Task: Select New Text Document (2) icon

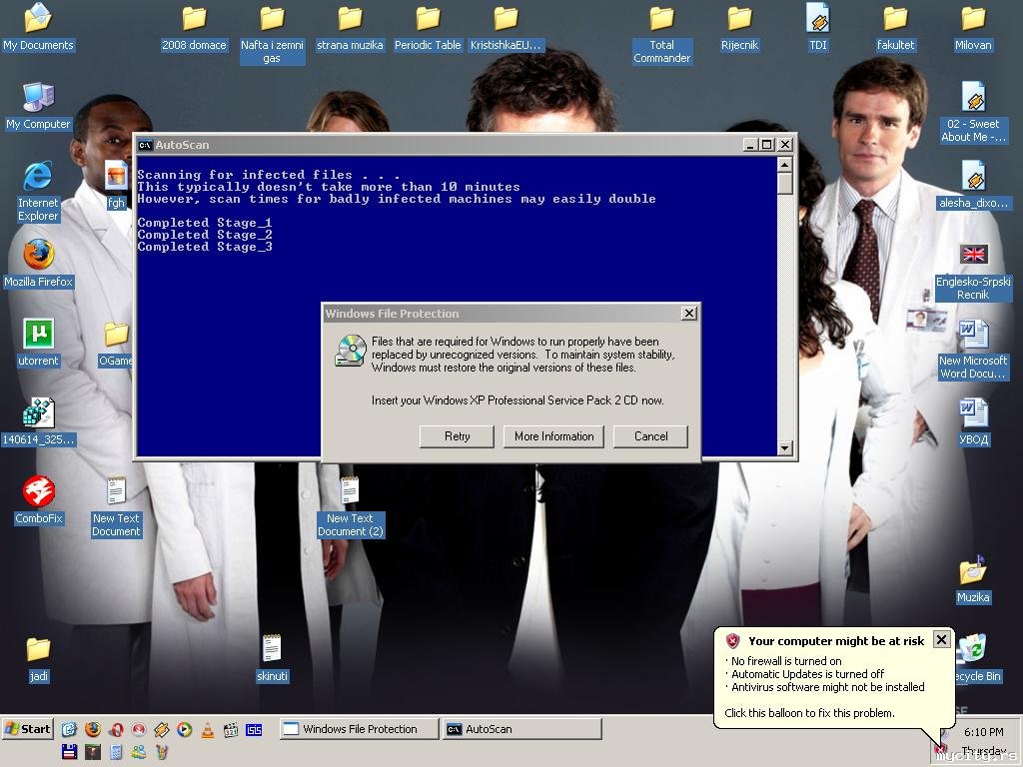Action: [x=351, y=507]
